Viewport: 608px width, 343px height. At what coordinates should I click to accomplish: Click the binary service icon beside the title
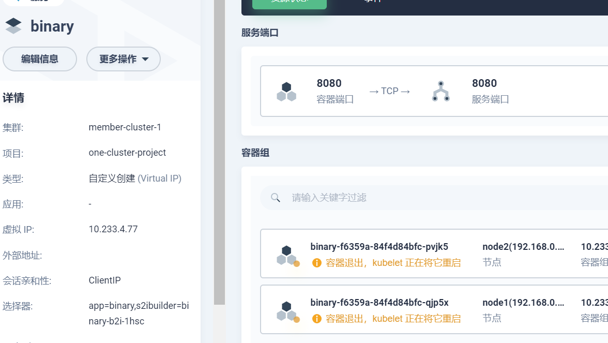coord(13,26)
